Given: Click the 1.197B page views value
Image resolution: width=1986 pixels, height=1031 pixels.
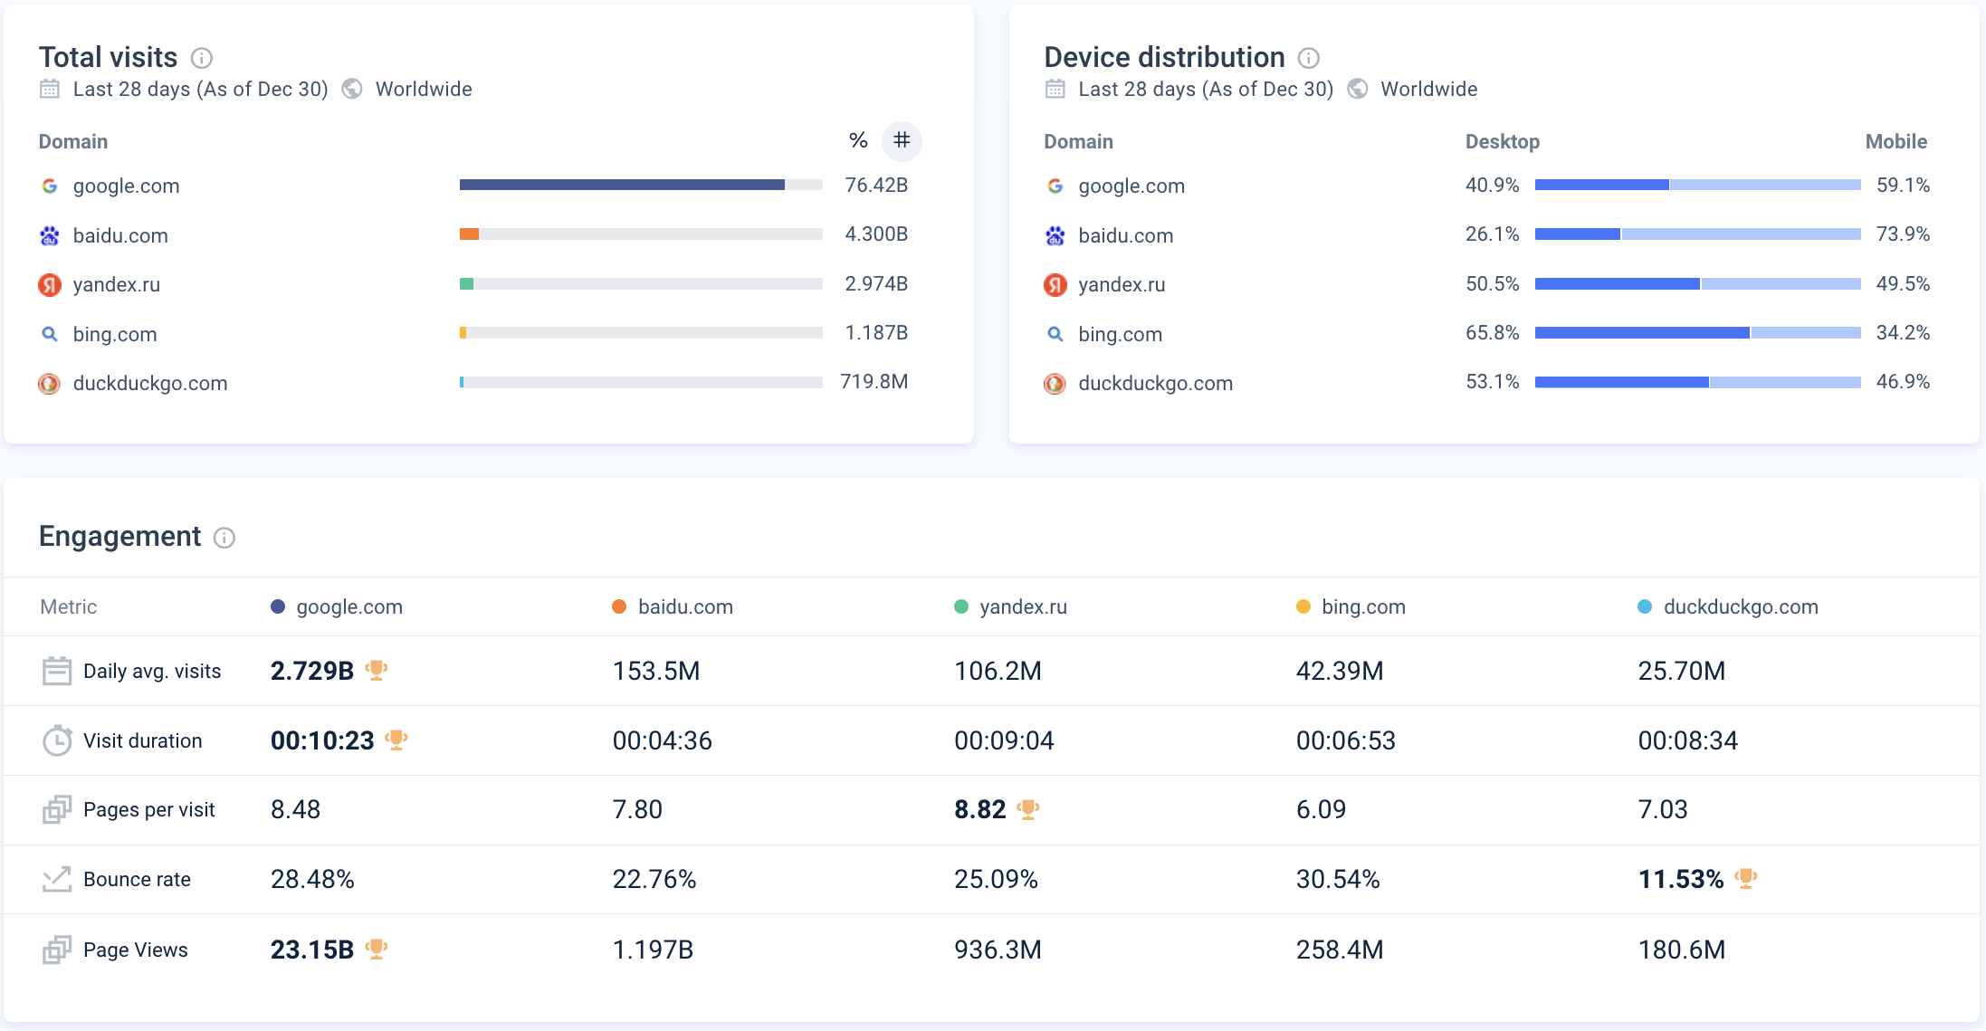Looking at the screenshot, I should tap(653, 950).
